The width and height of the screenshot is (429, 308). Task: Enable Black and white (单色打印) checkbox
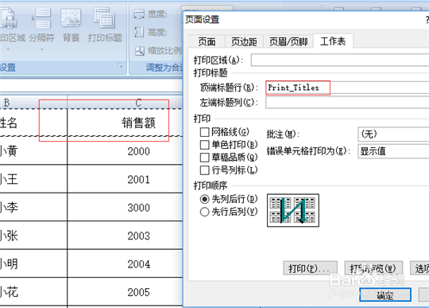pyautogui.click(x=205, y=145)
